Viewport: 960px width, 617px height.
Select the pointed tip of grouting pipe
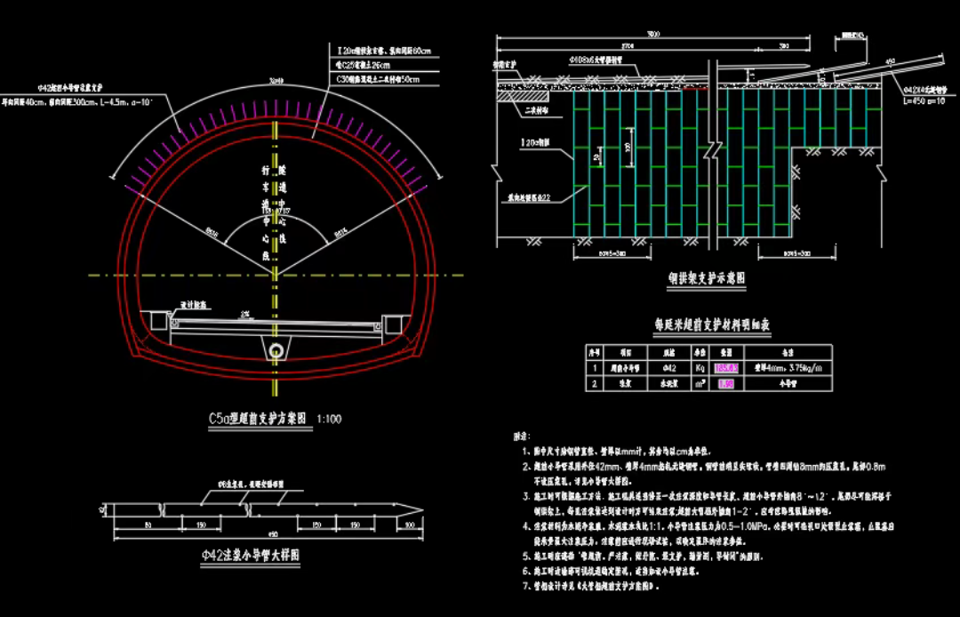[x=409, y=509]
